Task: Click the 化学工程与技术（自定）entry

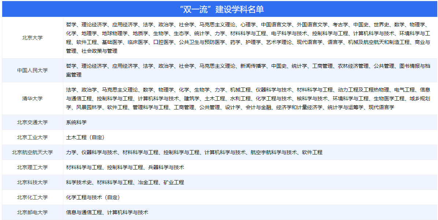Action: [93, 197]
